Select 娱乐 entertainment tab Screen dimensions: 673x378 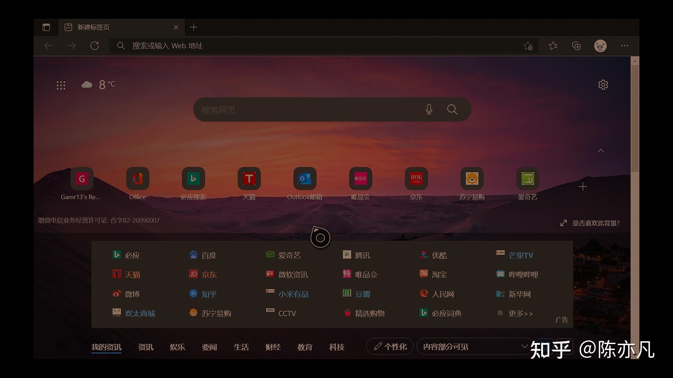pyautogui.click(x=177, y=346)
